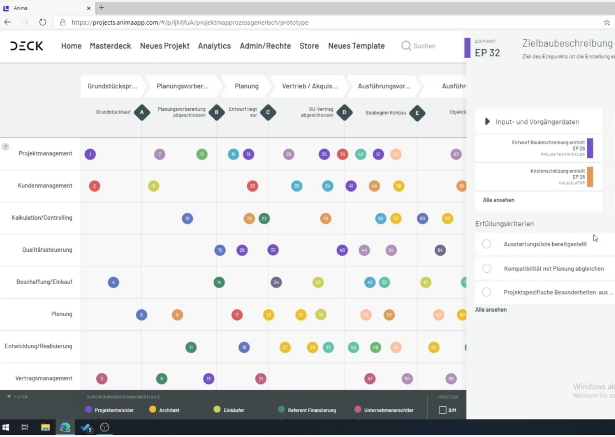This screenshot has width=615, height=437.
Task: Open node 7 in Projektmanagement row
Action: (160, 154)
